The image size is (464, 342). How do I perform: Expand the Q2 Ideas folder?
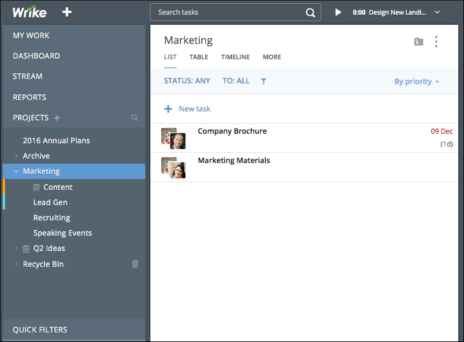(x=17, y=248)
